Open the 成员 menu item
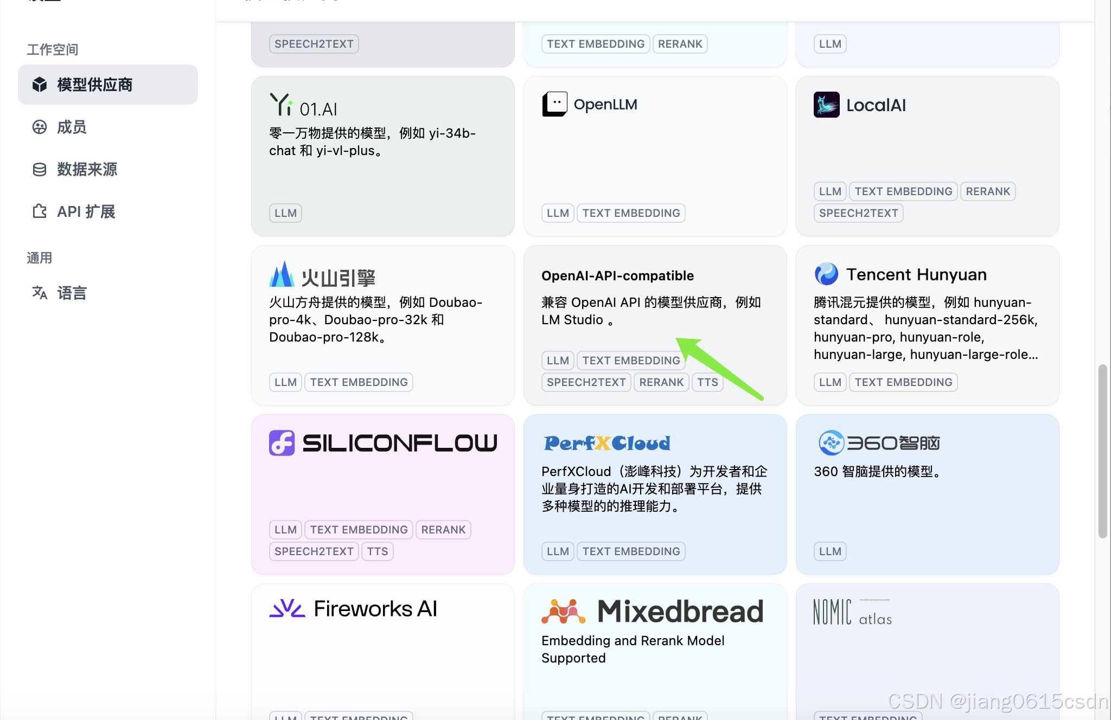 point(72,127)
